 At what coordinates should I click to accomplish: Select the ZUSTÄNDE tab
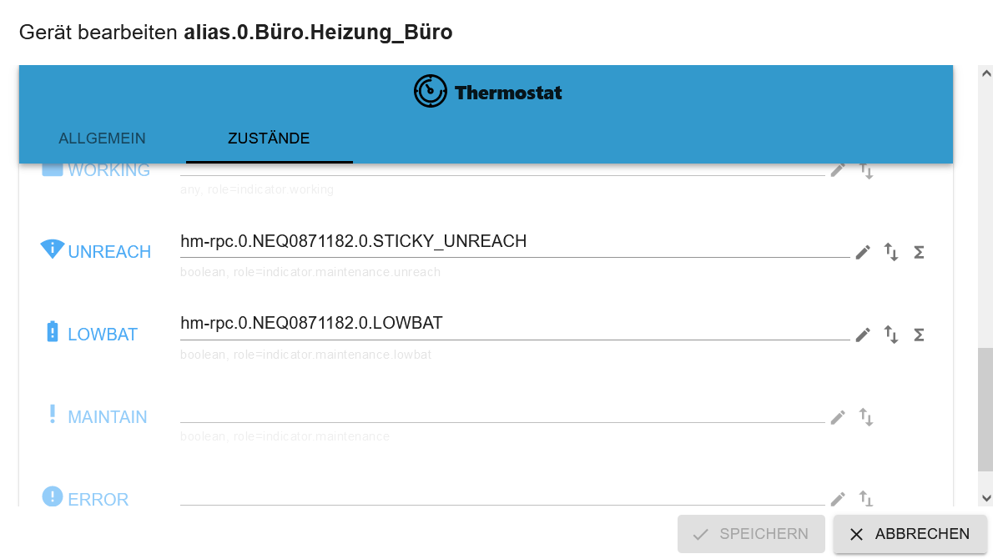270,138
